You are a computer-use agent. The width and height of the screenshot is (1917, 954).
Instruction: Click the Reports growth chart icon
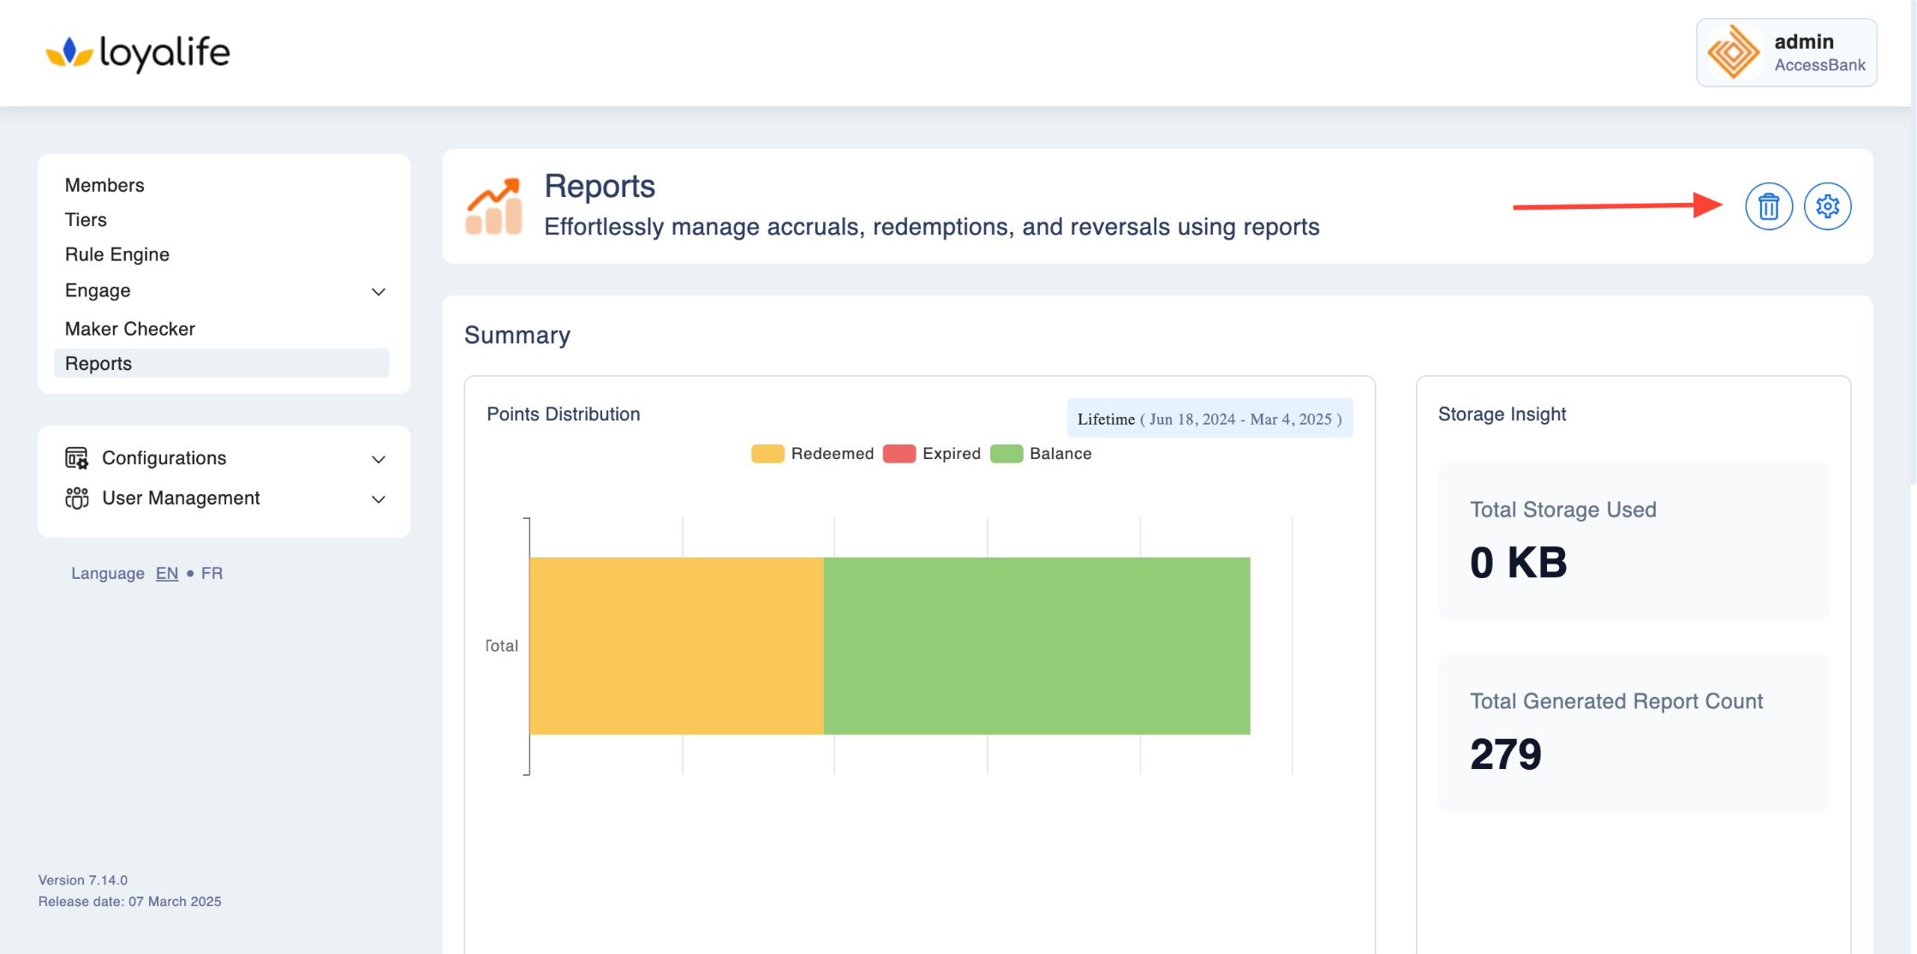click(x=493, y=206)
